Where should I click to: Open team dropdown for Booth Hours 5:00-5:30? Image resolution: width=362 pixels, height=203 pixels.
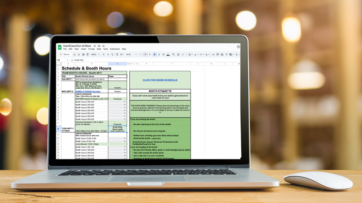125,119
